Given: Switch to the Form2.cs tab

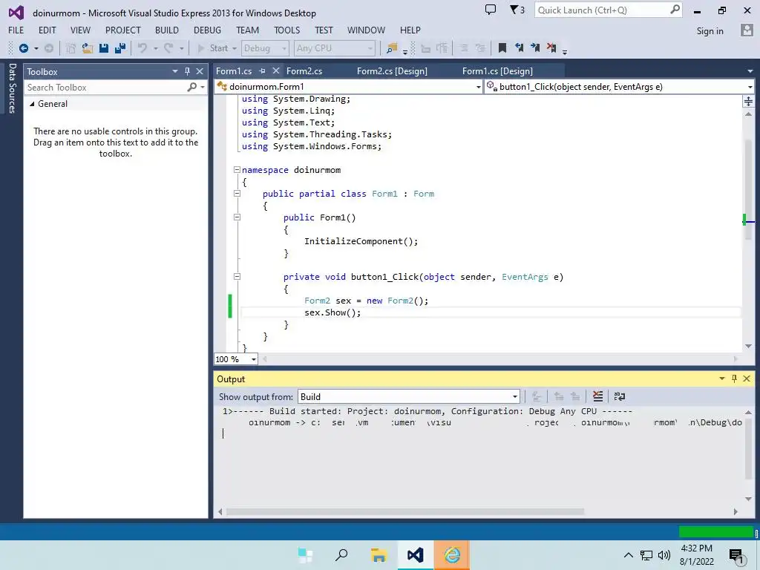Looking at the screenshot, I should click(x=304, y=71).
